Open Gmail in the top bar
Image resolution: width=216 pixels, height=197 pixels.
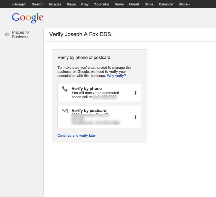[134, 4]
